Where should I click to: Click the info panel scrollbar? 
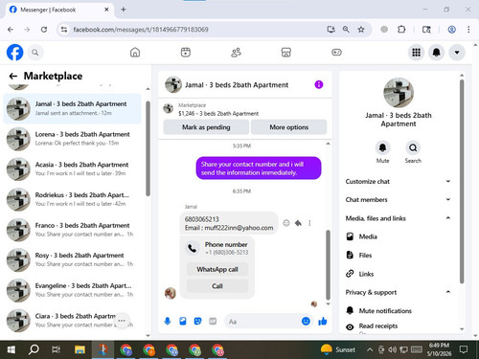tap(462, 181)
